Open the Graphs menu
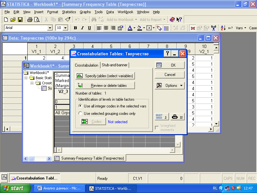This screenshot has width=257, height=193. click(85, 12)
